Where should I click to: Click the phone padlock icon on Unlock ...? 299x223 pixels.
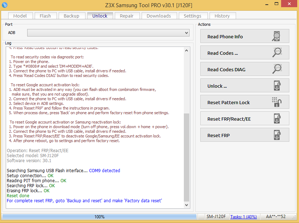point(277,85)
